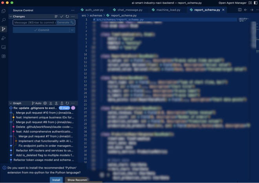Open the Explorer view in activity bar
Viewport: 259px width, 183px height.
(4, 11)
